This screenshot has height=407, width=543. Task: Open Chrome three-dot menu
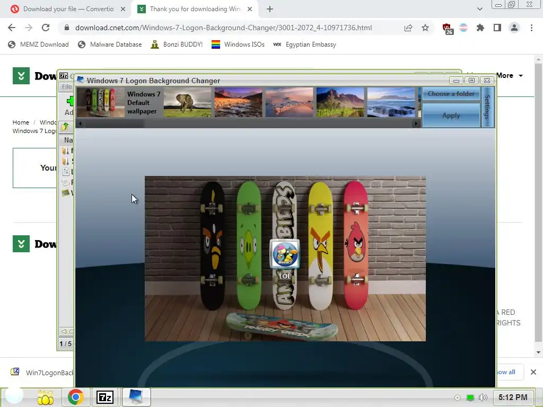531,28
